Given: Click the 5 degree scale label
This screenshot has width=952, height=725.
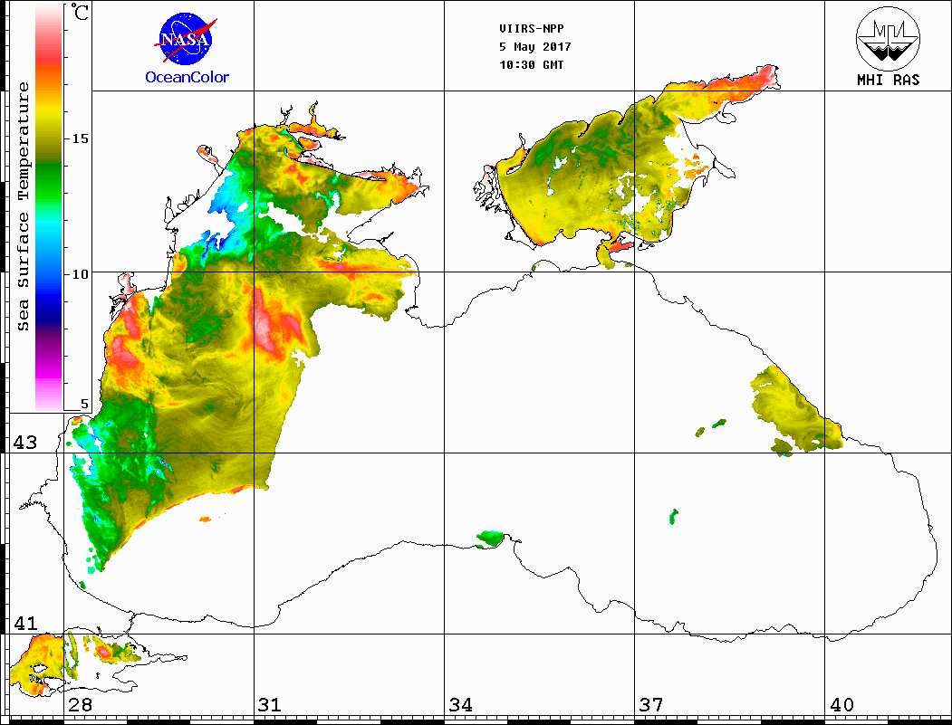Looking at the screenshot, I should (x=84, y=404).
